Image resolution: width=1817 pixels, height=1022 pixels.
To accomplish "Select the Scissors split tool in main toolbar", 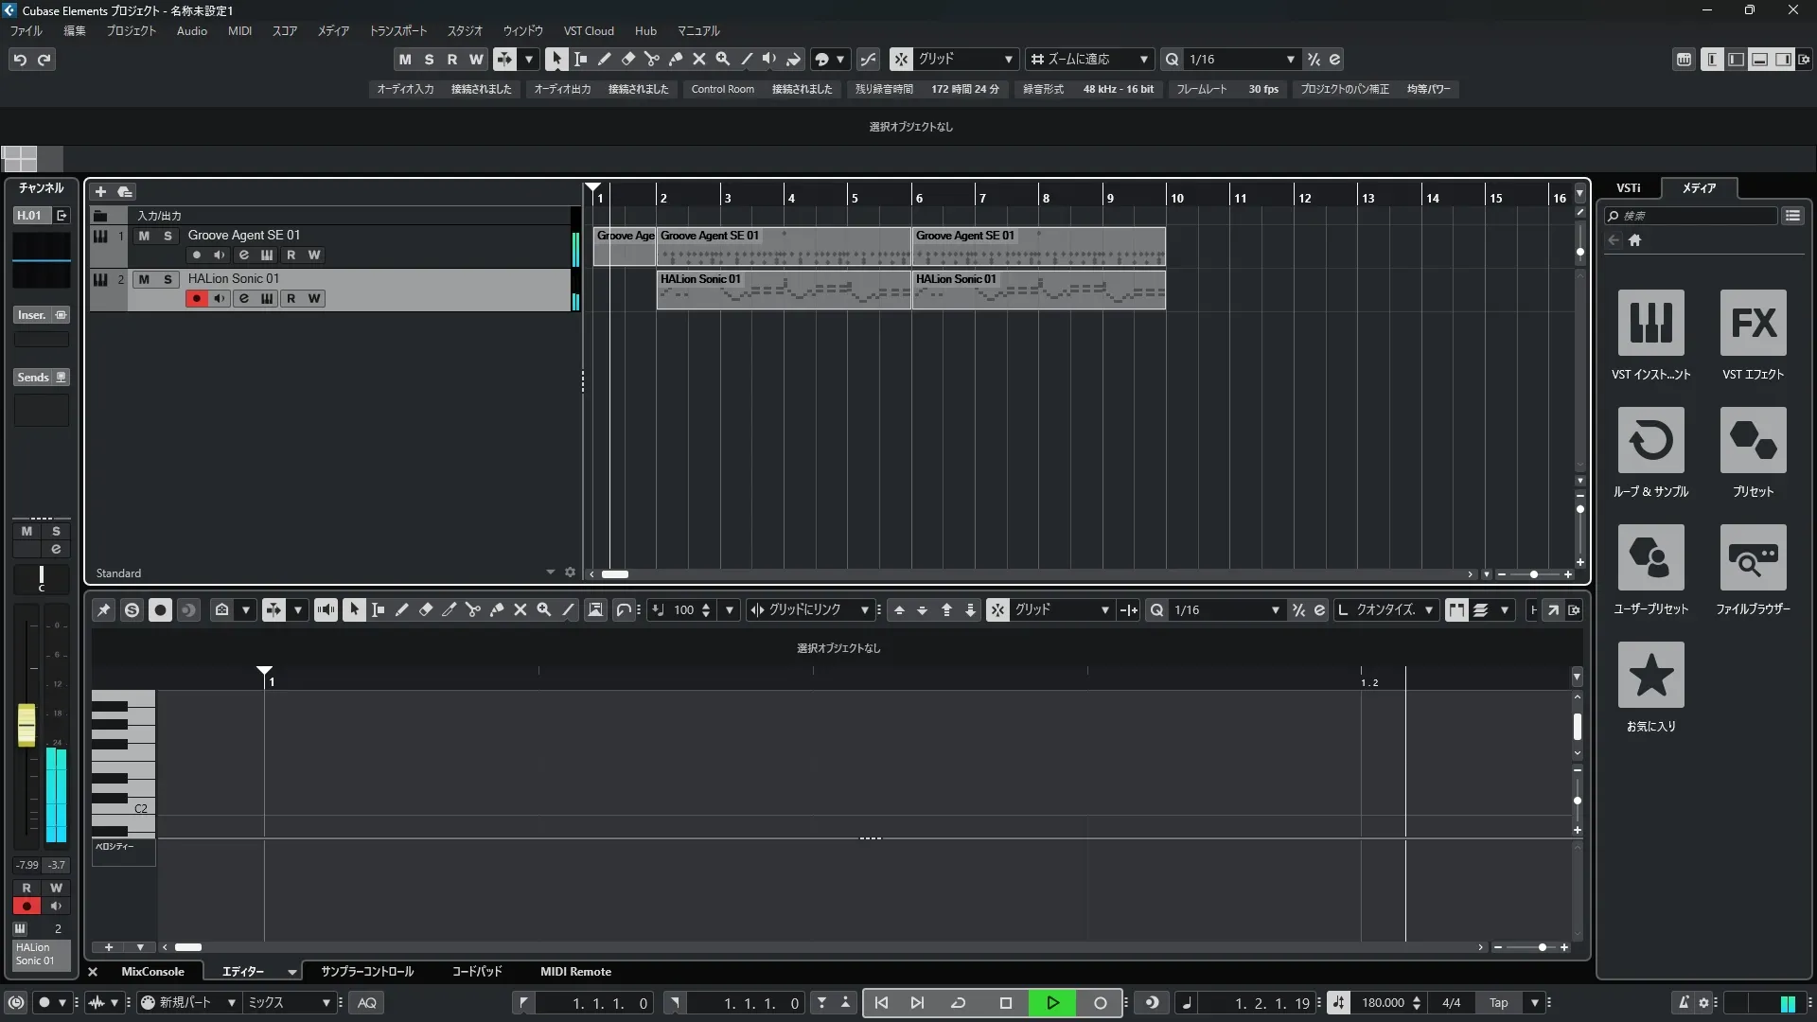I will coord(651,59).
